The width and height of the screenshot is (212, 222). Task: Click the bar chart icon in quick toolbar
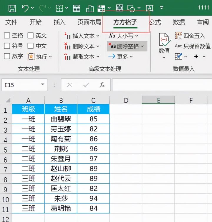[90, 8]
